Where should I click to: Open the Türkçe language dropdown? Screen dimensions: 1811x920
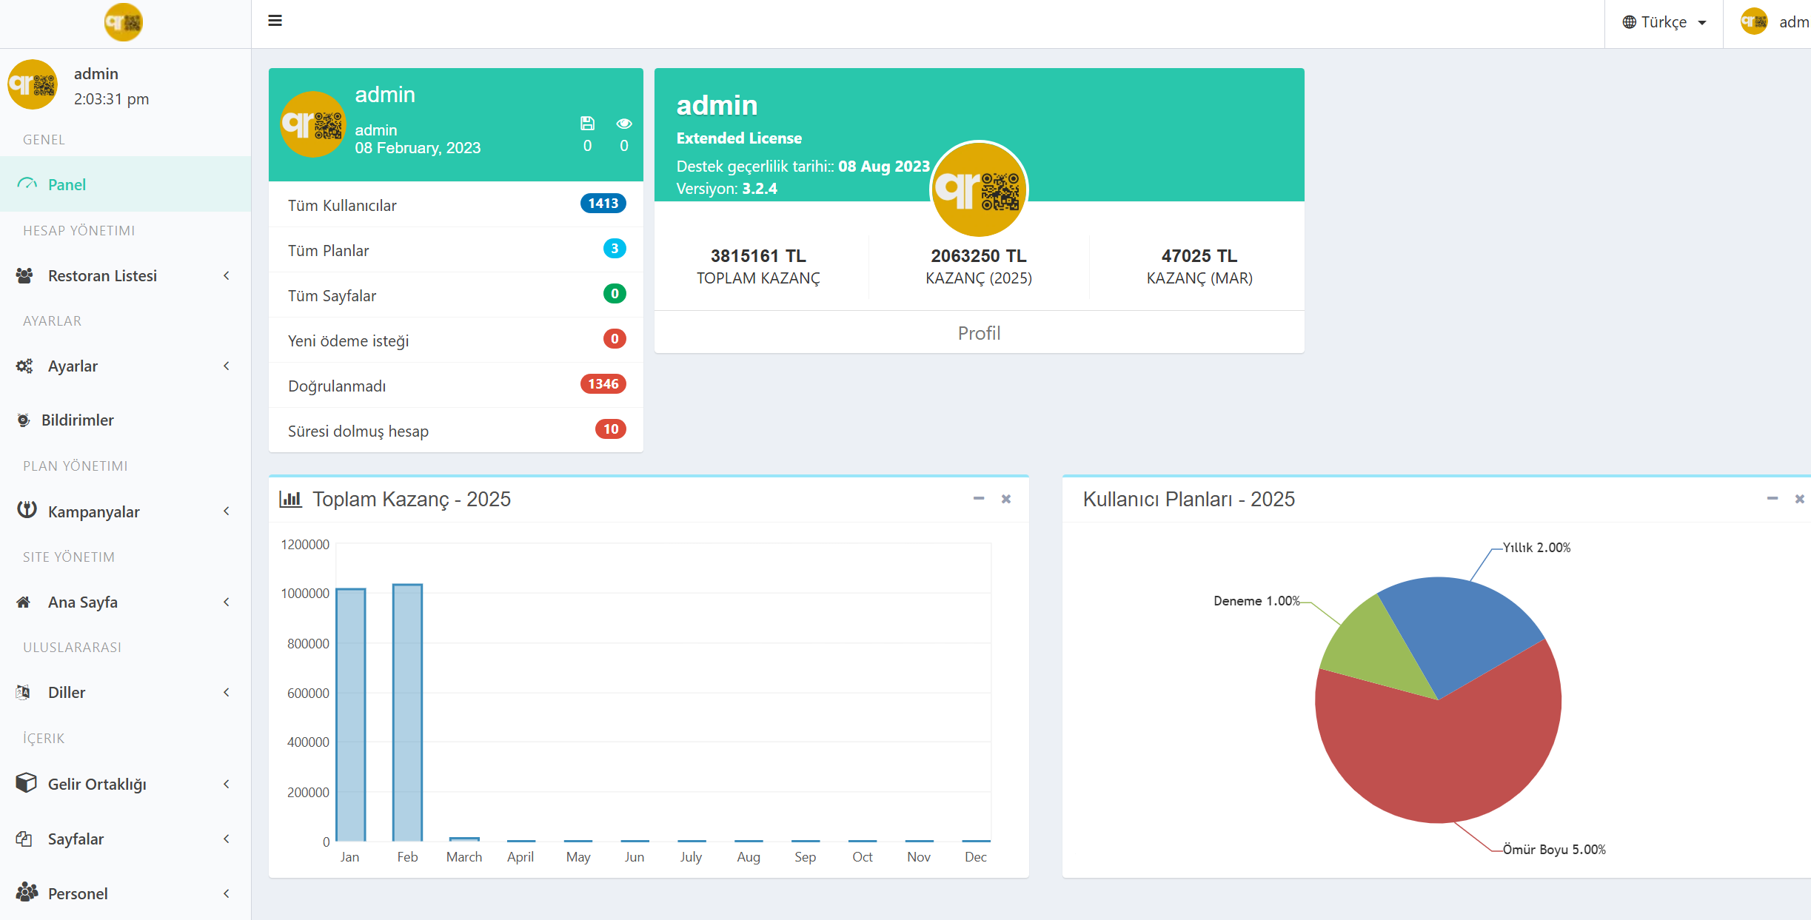coord(1664,22)
